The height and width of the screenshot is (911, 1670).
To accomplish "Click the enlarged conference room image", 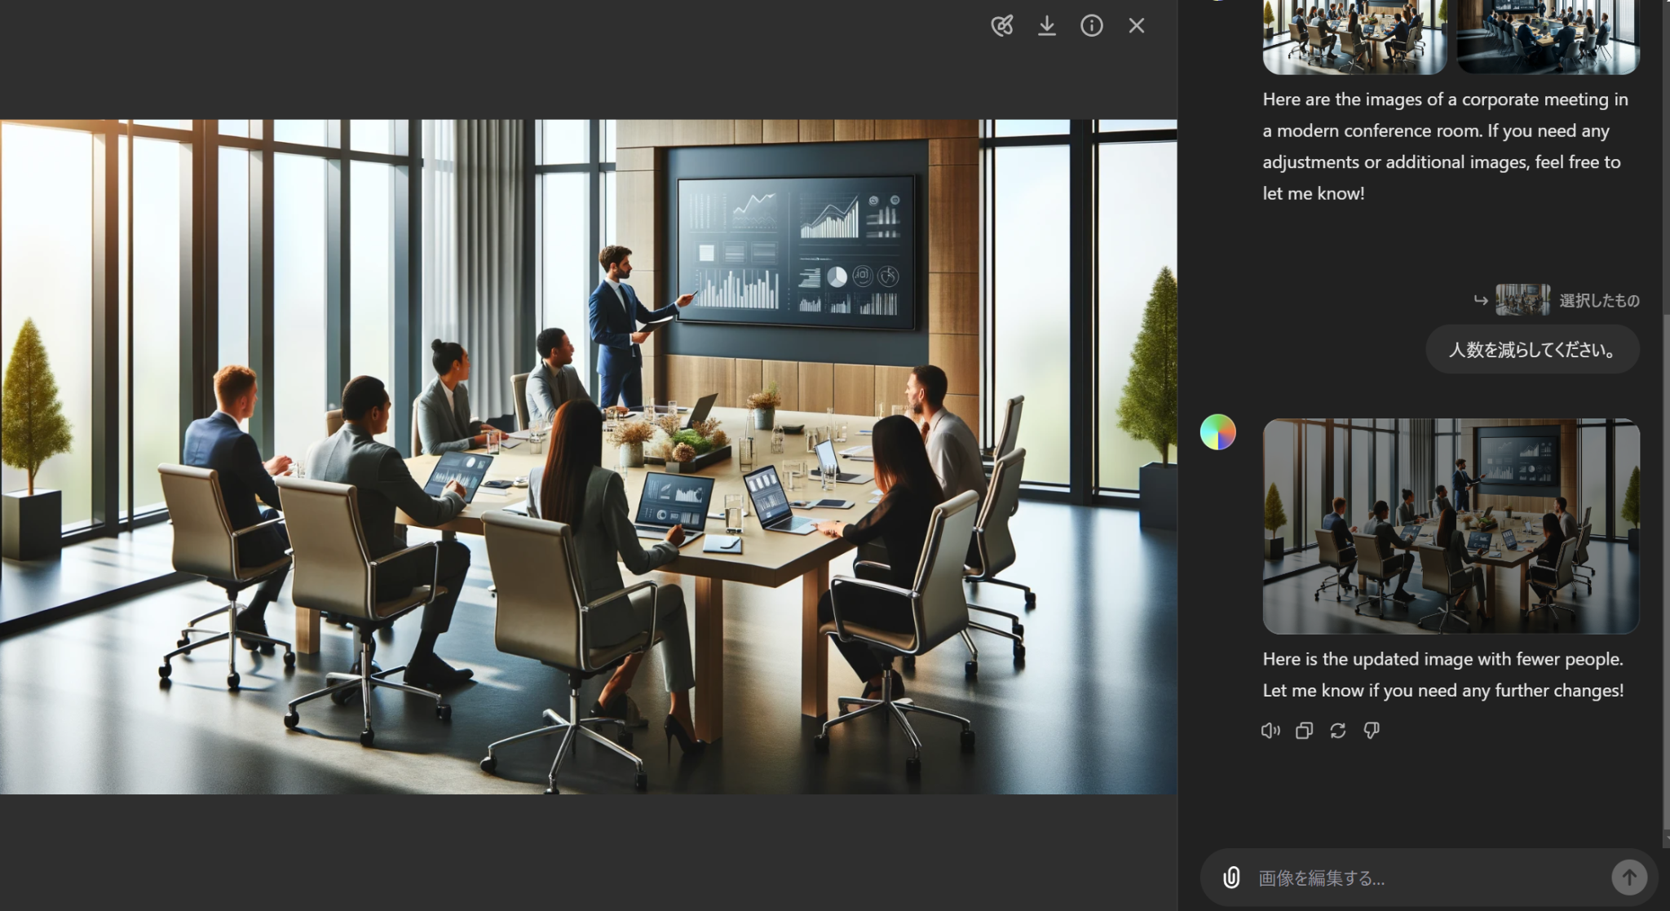I will click(x=589, y=455).
